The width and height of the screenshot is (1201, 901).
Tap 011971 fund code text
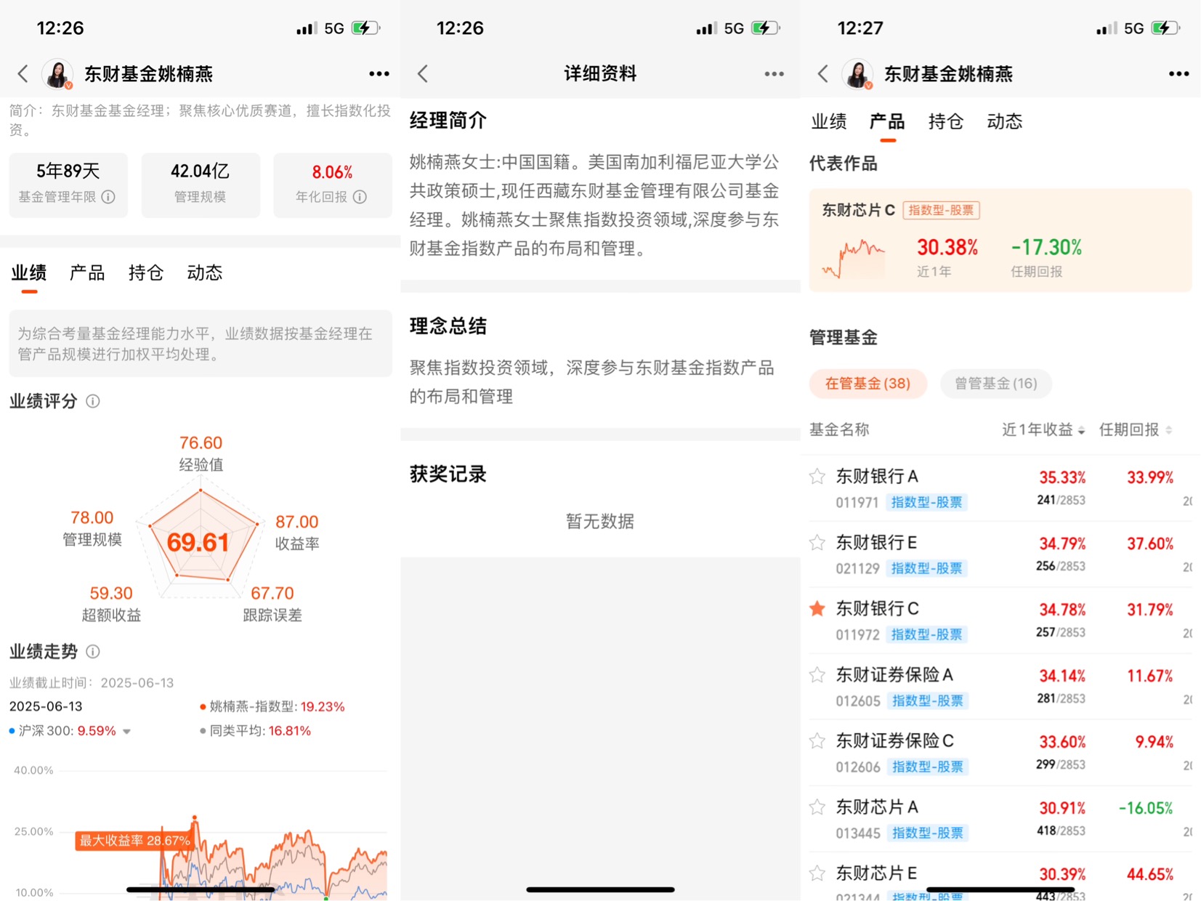pos(857,502)
